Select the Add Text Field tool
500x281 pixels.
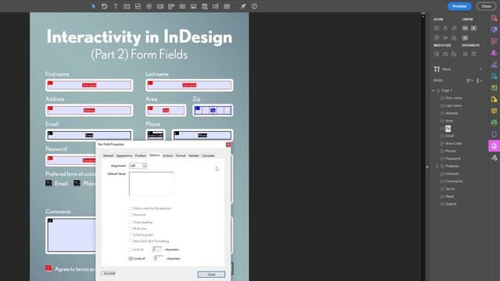pos(127,6)
